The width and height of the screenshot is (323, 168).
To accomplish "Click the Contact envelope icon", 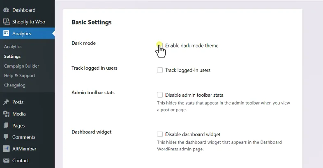I will click(x=6, y=160).
